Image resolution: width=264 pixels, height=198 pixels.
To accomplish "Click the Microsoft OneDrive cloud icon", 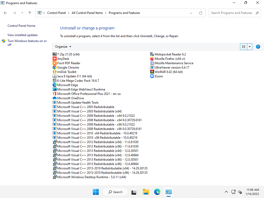I will pos(55,98).
